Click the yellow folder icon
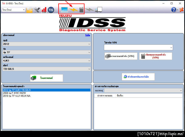185x137 pixels. click(x=29, y=10)
